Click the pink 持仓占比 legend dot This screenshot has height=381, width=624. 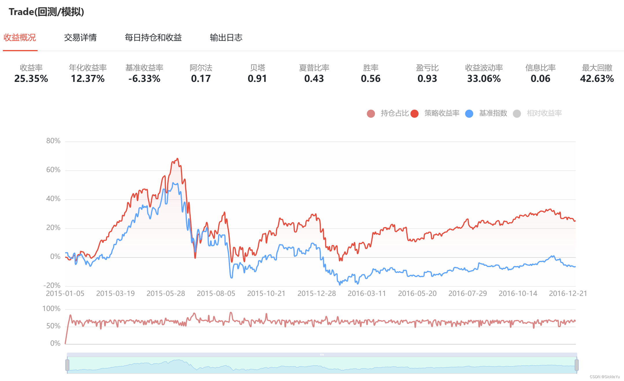click(371, 113)
